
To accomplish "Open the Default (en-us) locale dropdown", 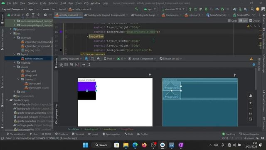I will 171,59.
